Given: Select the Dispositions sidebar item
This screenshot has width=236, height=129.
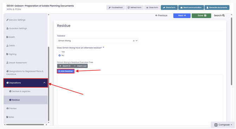Looking at the screenshot, I should tap(26, 83).
